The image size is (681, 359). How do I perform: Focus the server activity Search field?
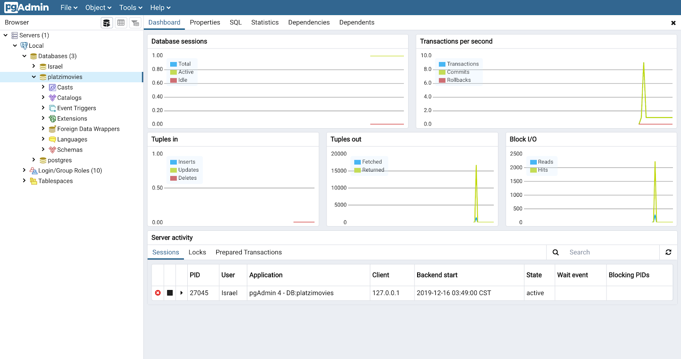pyautogui.click(x=612, y=252)
